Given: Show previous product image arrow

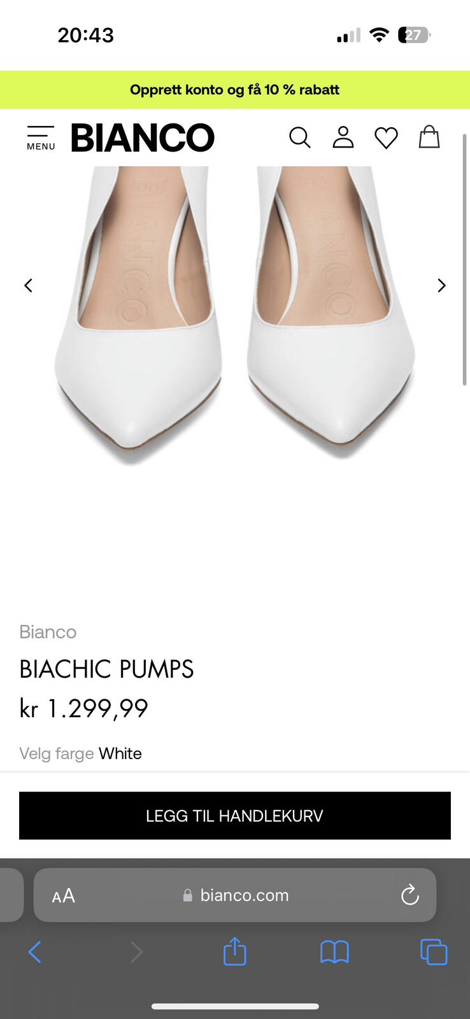Looking at the screenshot, I should pyautogui.click(x=28, y=285).
